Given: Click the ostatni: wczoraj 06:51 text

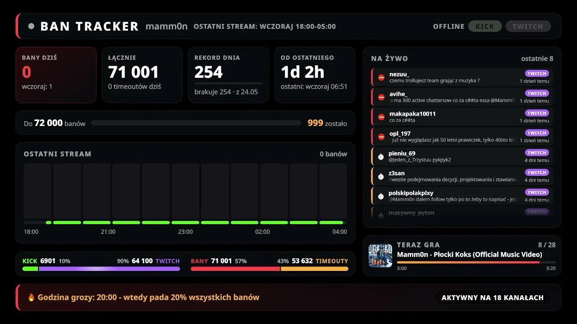Looking at the screenshot, I should 314,86.
